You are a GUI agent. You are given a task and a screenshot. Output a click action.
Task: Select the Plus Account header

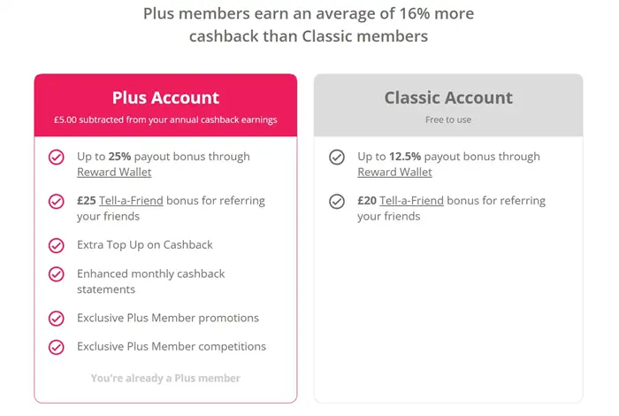(165, 97)
